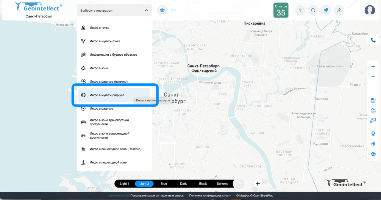Open "Политика конфиденциальности" link

[x=210, y=196]
